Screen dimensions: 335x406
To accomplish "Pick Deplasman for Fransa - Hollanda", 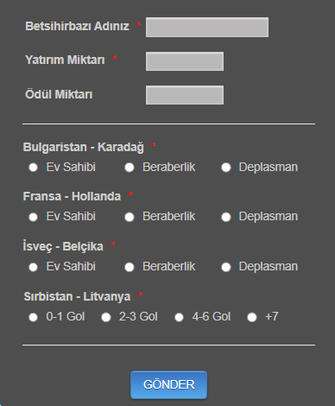I will pyautogui.click(x=226, y=217).
